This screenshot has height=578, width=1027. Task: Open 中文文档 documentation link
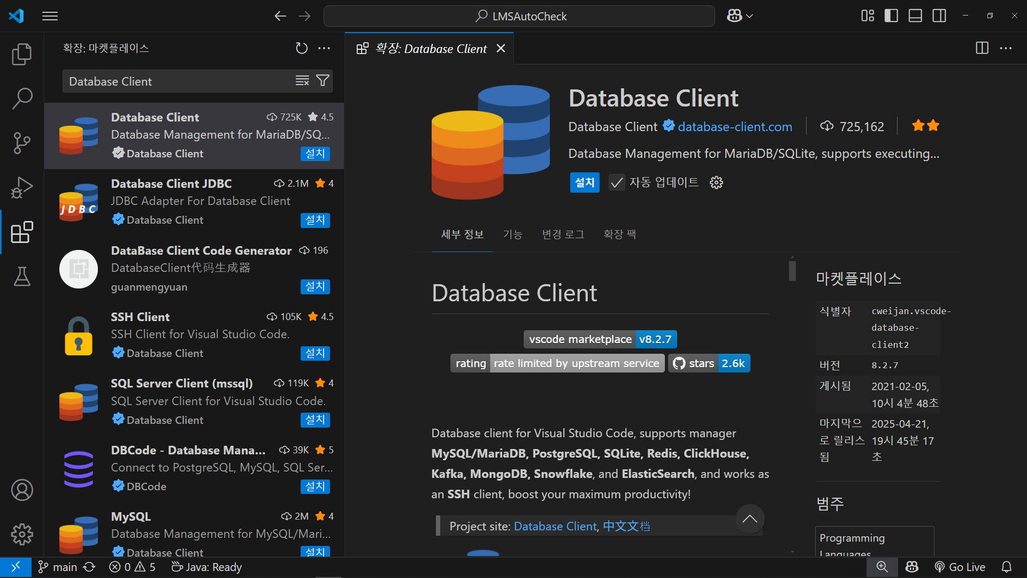coord(626,526)
